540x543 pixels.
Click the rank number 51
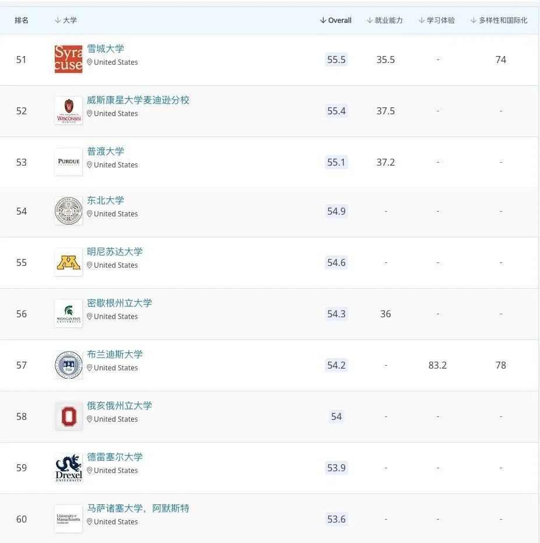coord(21,59)
